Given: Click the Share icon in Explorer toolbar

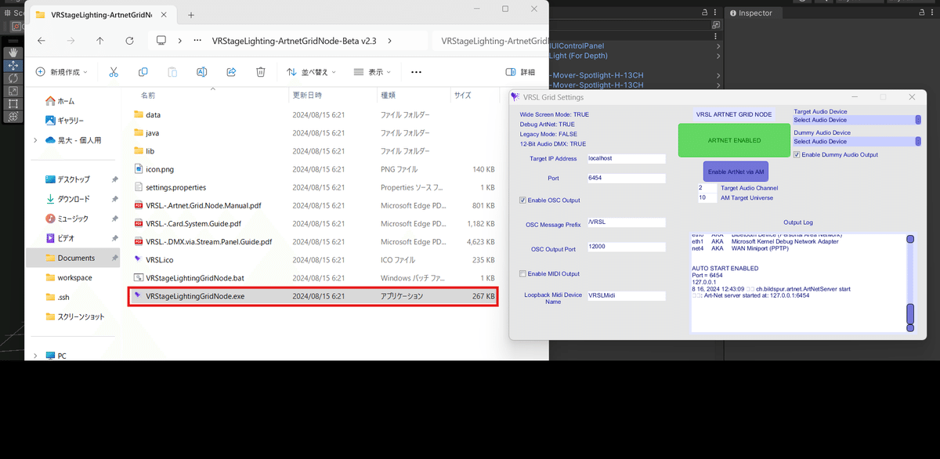Looking at the screenshot, I should 231,72.
